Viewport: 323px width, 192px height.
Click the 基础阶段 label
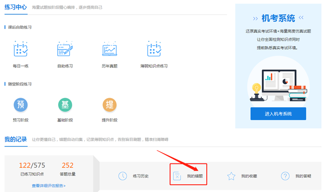pos(65,120)
